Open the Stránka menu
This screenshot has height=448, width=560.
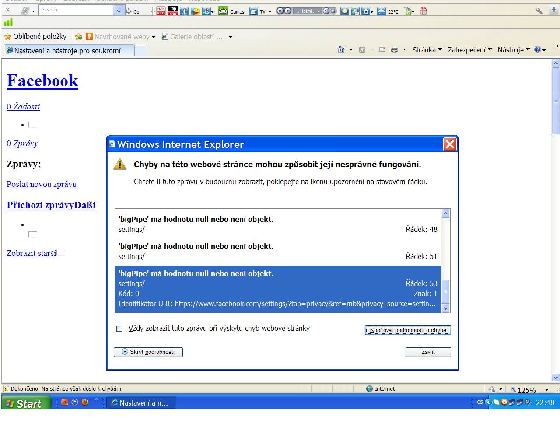click(x=427, y=50)
